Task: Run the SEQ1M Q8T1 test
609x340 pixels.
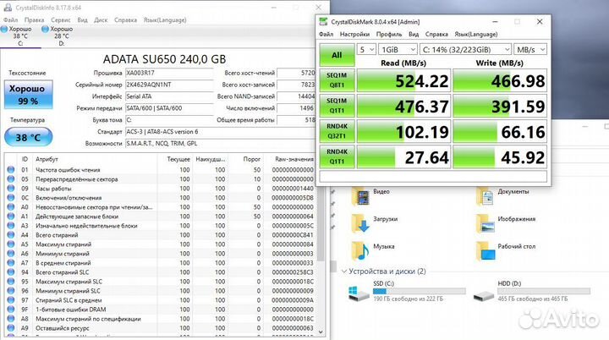Action: (337, 80)
